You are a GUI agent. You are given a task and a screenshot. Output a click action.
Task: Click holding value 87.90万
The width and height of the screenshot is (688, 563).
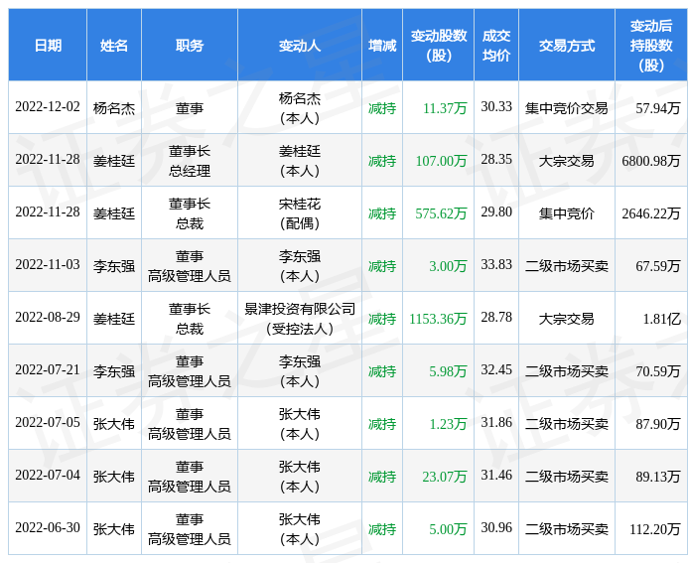pyautogui.click(x=658, y=424)
